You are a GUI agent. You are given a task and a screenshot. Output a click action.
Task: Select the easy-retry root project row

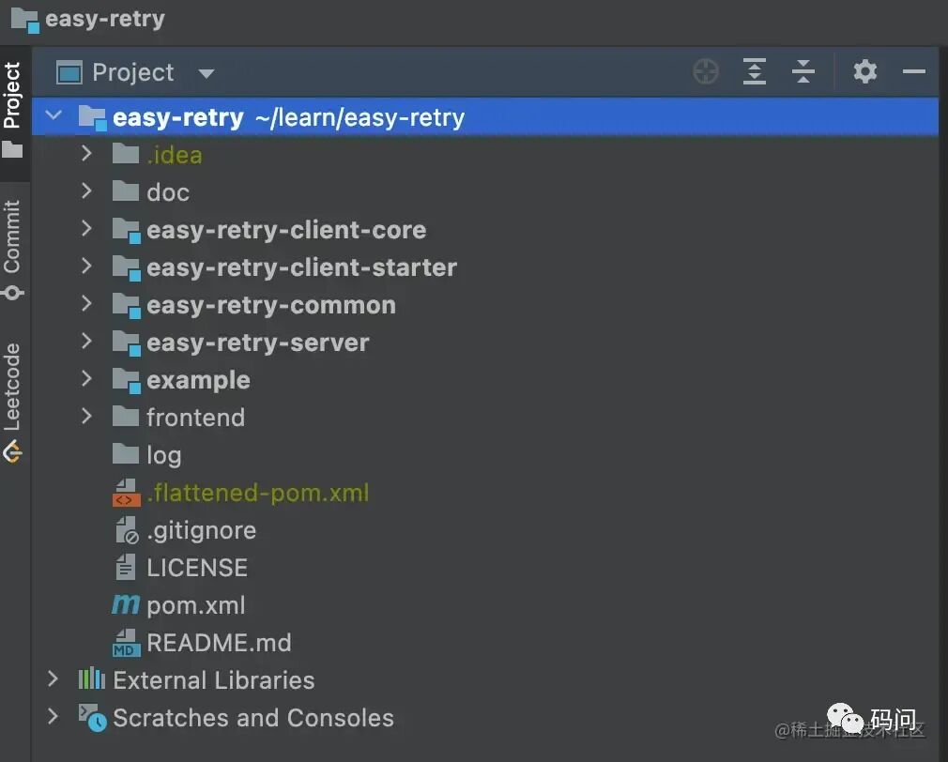[485, 116]
